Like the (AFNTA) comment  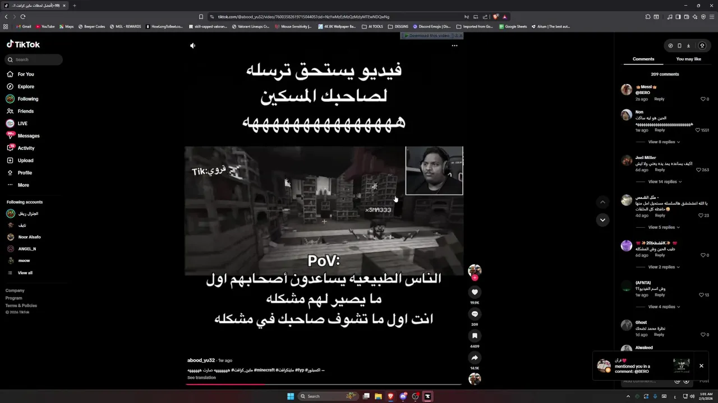point(701,295)
